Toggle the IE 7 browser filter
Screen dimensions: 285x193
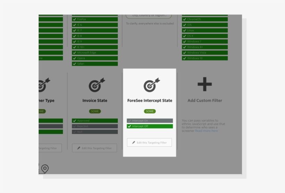(x=95, y=30)
